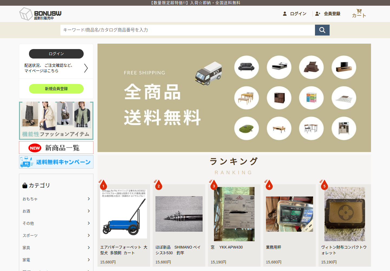Click the ヴィトン財布コンパクトウォレット product title
The height and width of the screenshot is (271, 390).
coord(344,250)
